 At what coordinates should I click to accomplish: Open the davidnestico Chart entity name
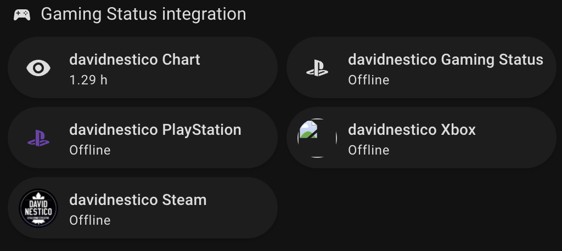point(134,59)
